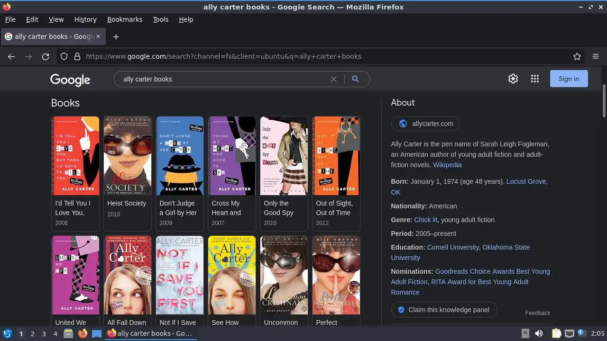Open a new tab with plus button
The image size is (607, 341).
(x=116, y=36)
